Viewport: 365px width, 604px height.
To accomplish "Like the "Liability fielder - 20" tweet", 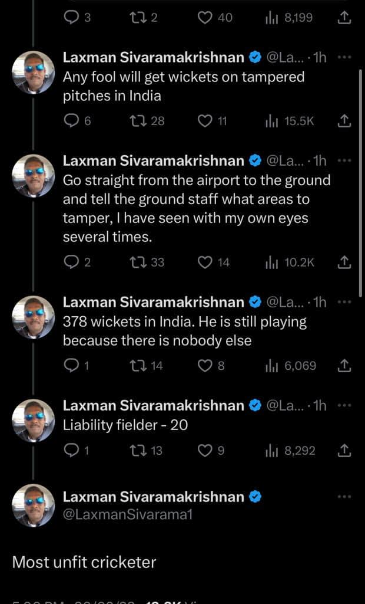I will click(205, 451).
